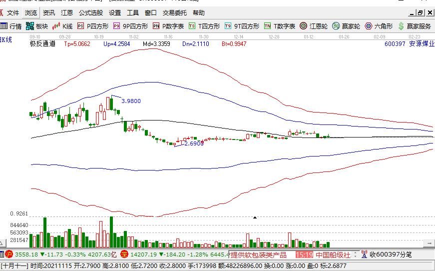Click the 深 Shenzhen index icon
The image size is (435, 271).
click(124, 254)
